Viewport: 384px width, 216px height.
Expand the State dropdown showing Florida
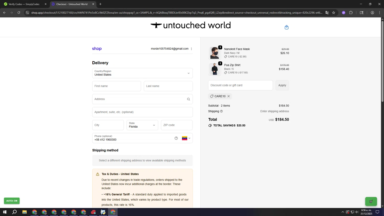142,125
